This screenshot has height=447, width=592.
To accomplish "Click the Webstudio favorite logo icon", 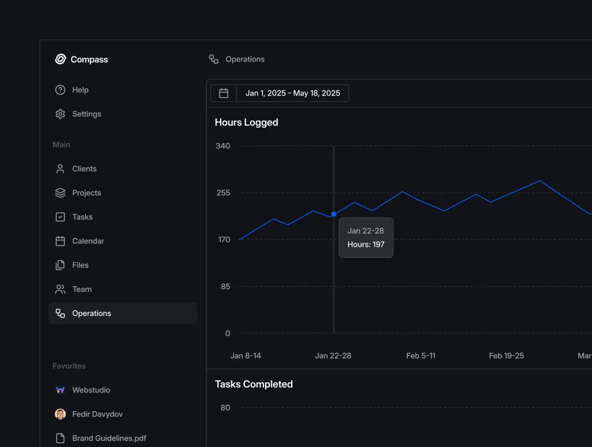I will tap(60, 390).
